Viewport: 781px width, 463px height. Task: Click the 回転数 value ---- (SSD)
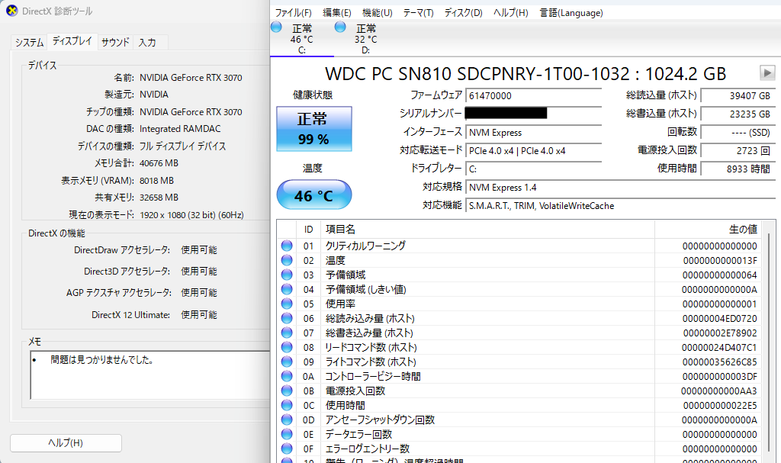pyautogui.click(x=738, y=132)
